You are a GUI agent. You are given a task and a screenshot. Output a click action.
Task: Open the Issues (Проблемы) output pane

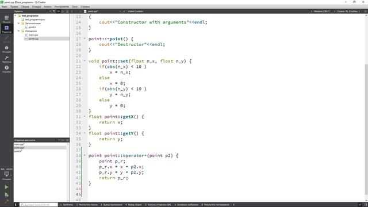point(67,205)
